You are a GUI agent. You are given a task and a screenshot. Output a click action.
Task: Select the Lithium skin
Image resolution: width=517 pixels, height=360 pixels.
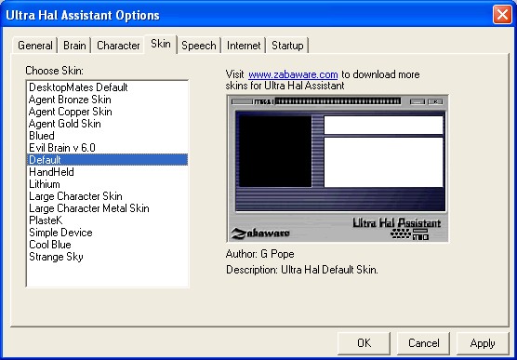pyautogui.click(x=107, y=184)
